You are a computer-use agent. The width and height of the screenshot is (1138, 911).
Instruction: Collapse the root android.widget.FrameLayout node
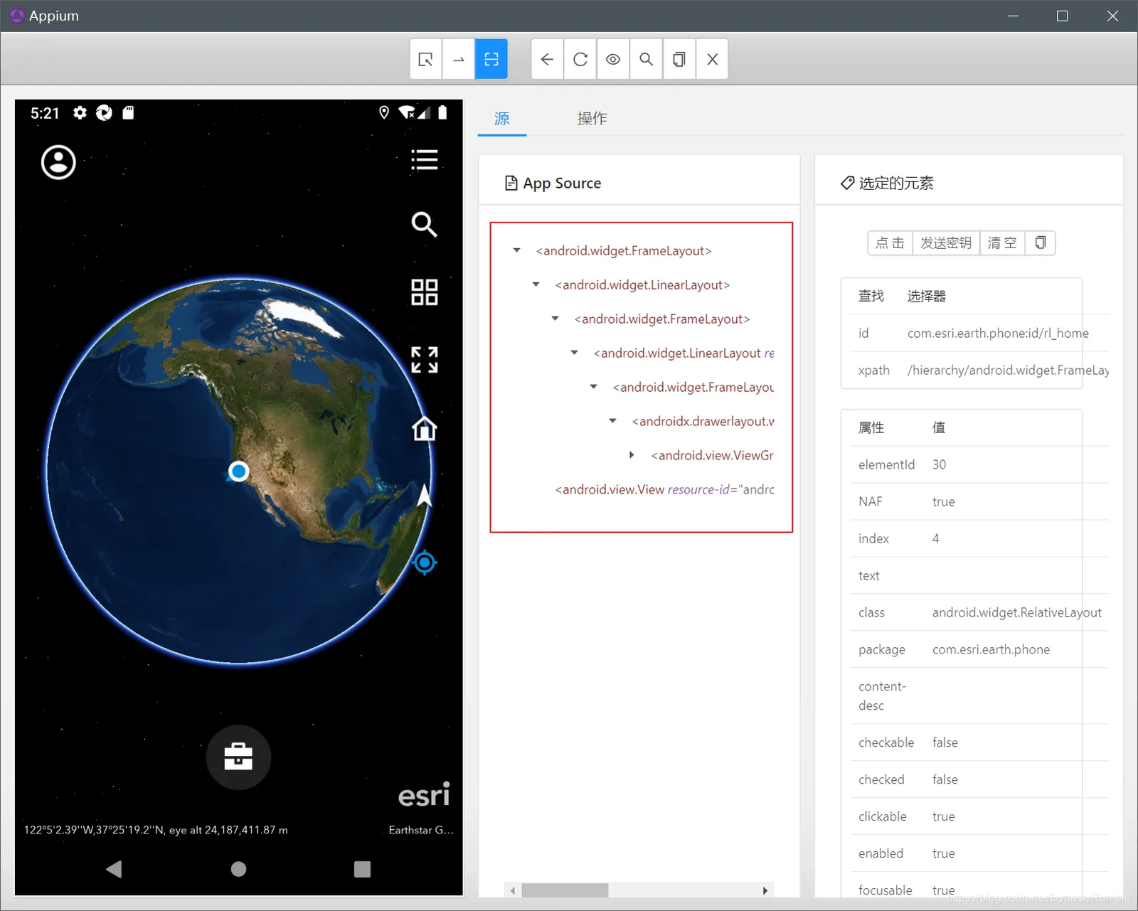pos(517,250)
